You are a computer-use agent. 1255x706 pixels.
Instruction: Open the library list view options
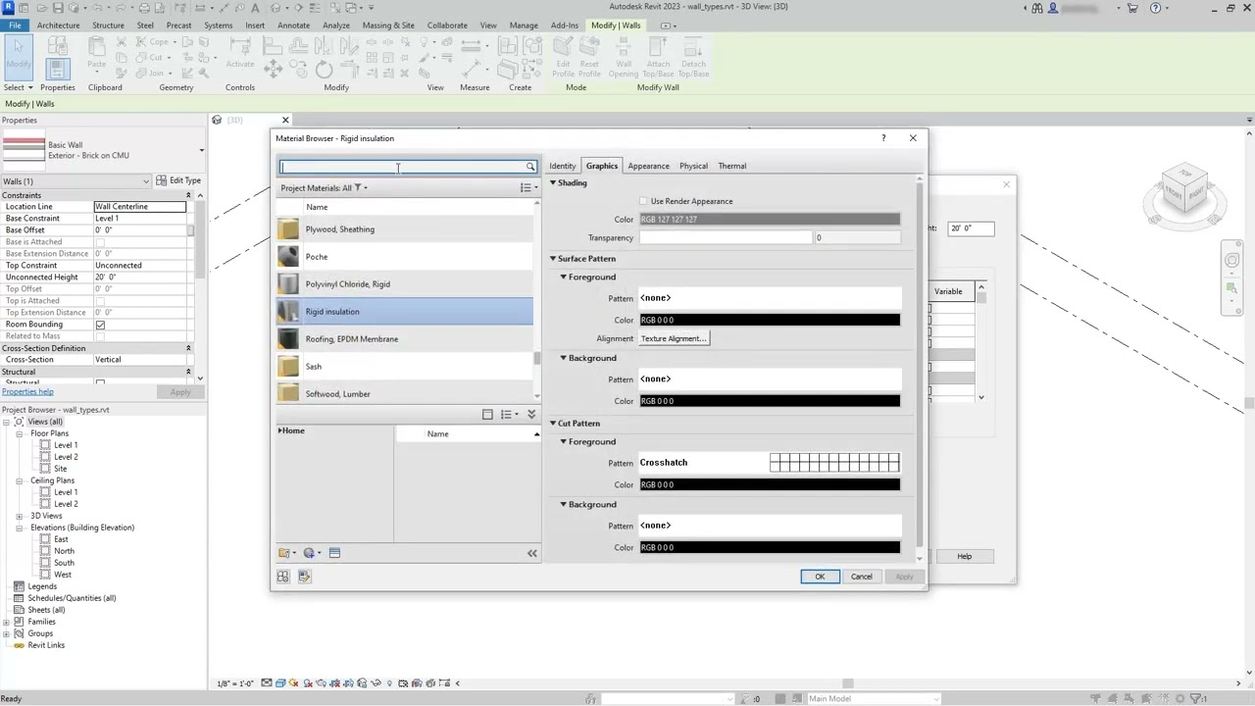(507, 415)
